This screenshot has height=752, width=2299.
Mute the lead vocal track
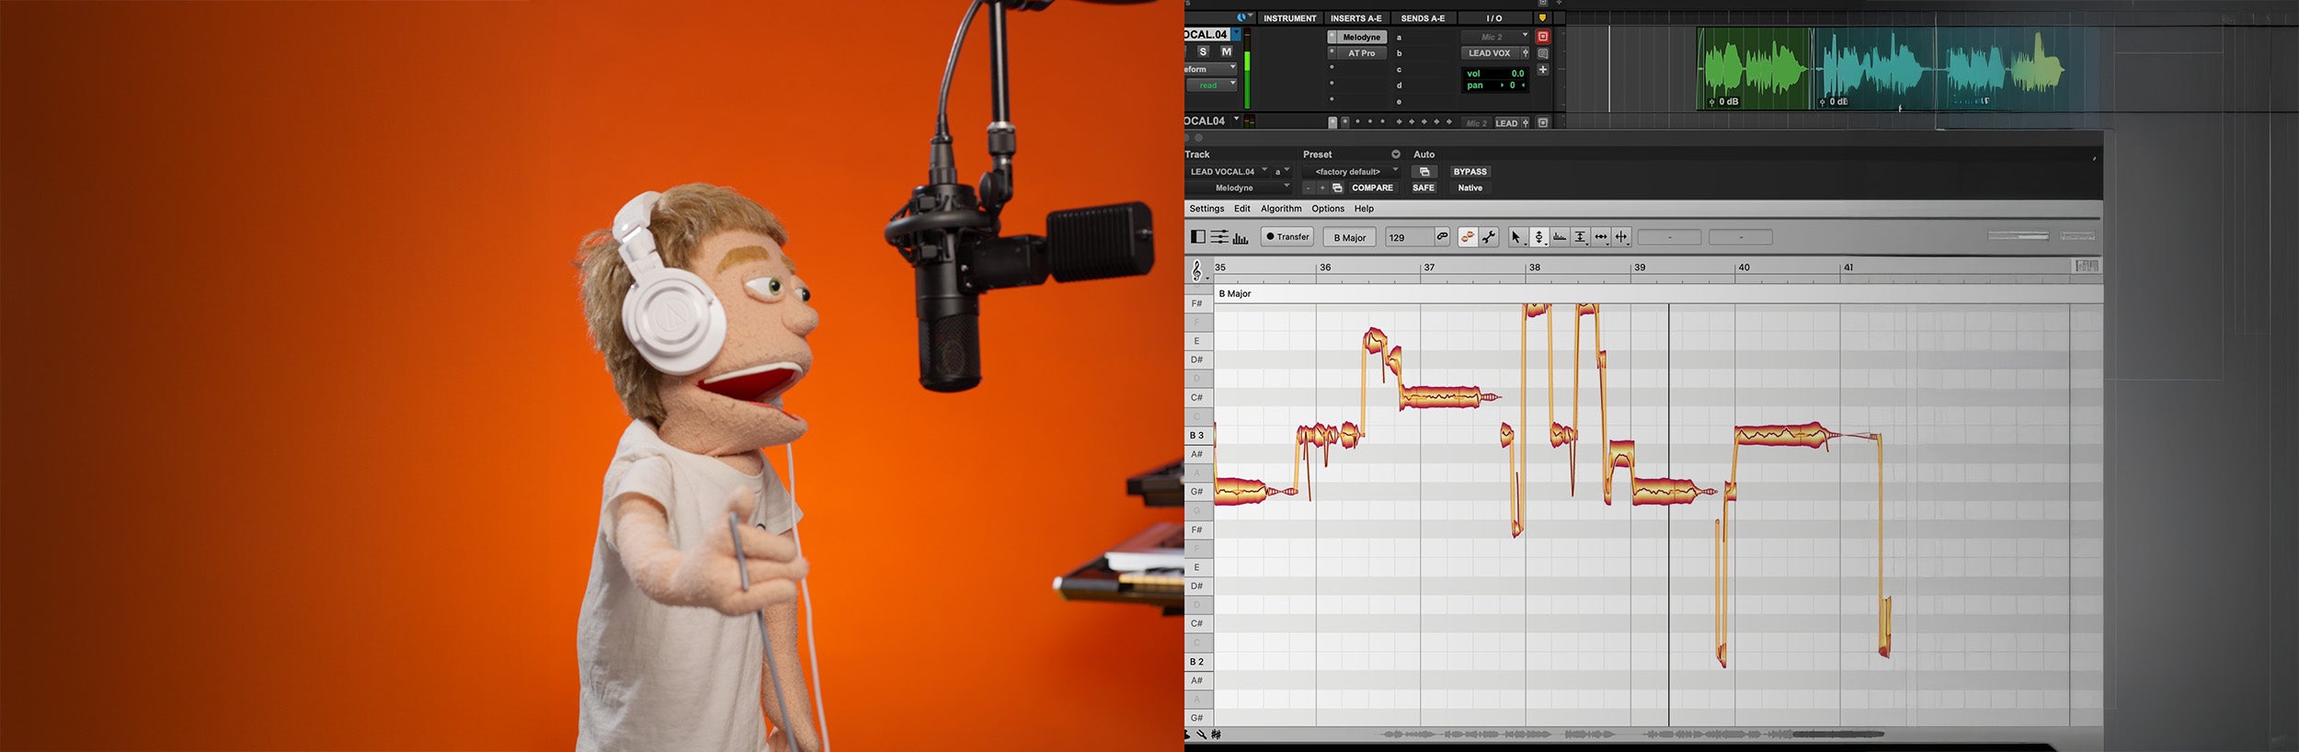(1226, 52)
